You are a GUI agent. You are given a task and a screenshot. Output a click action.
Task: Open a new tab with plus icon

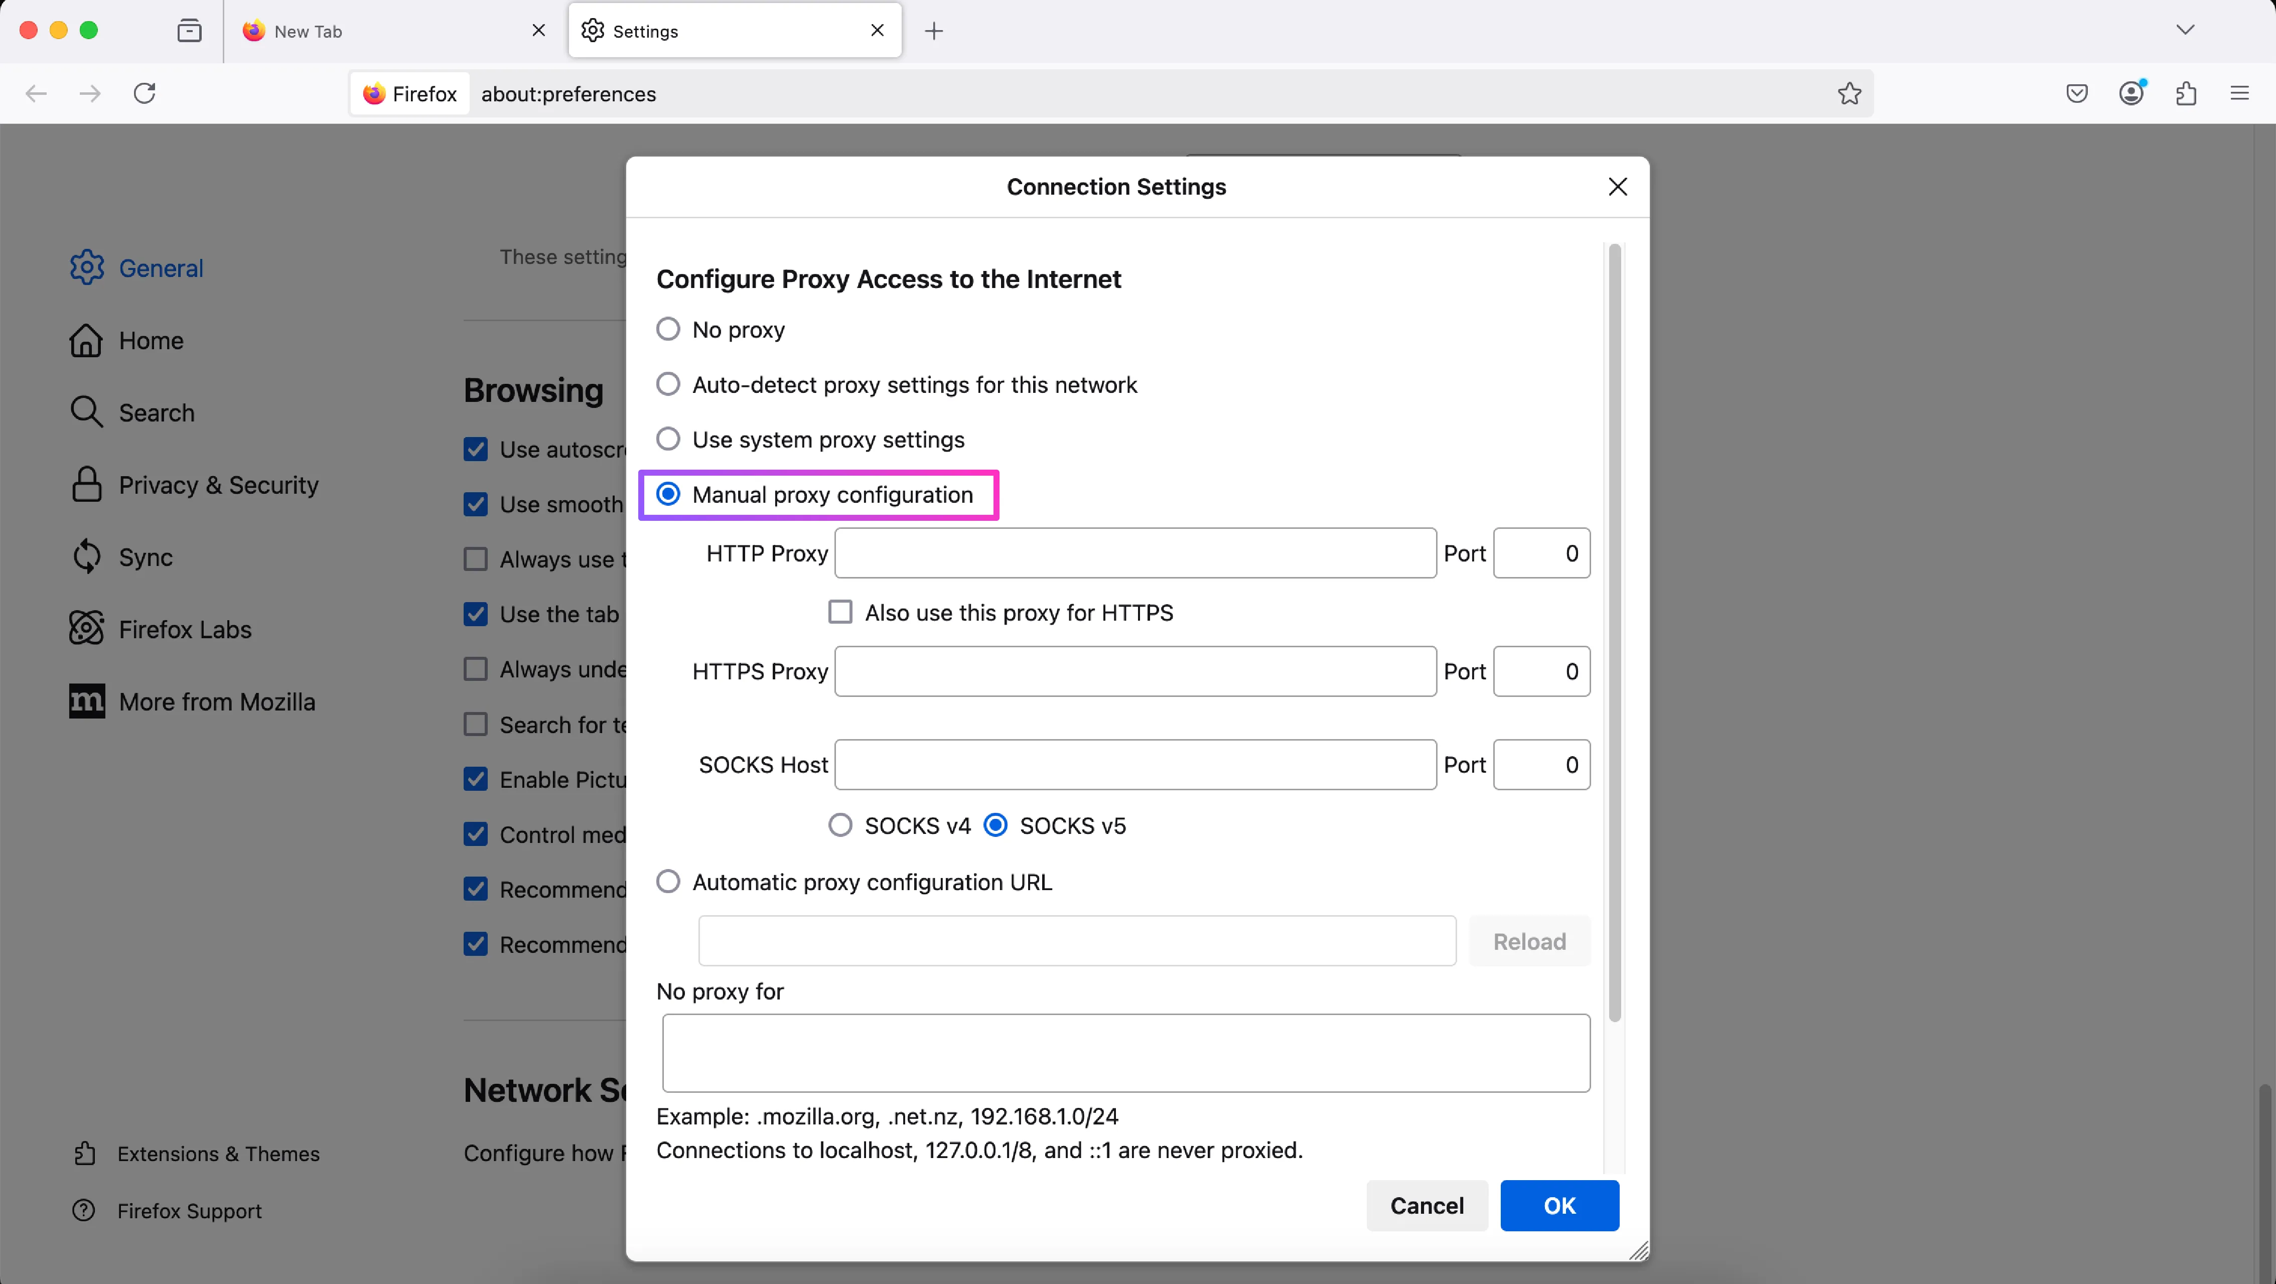(x=934, y=31)
